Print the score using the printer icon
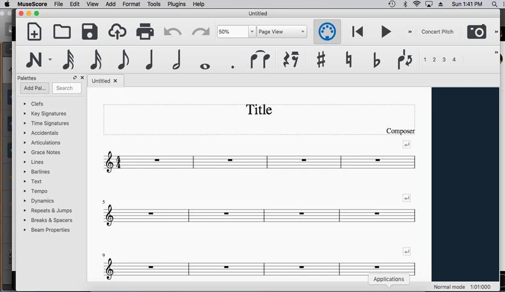Screen dimensions: 505x292 pyautogui.click(x=145, y=31)
